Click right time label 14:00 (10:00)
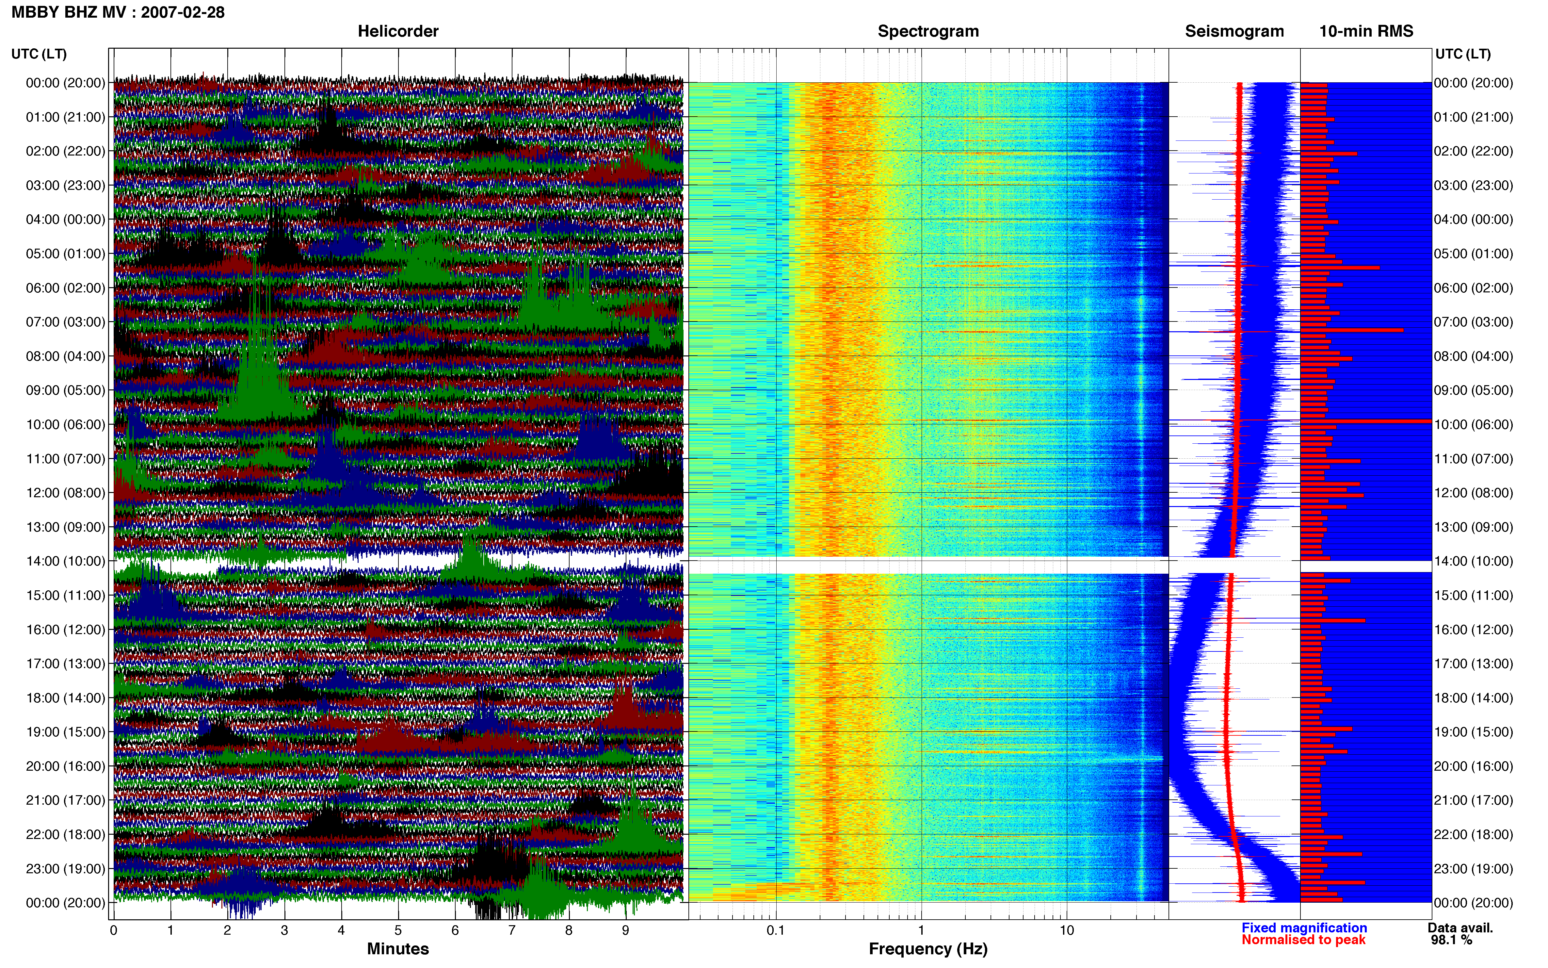Viewport: 1548px width, 968px height. (x=1474, y=562)
